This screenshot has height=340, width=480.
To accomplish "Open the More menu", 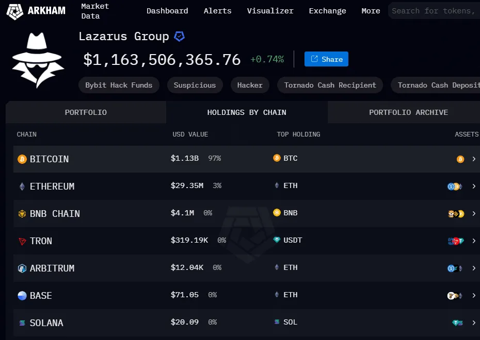I will click(371, 11).
